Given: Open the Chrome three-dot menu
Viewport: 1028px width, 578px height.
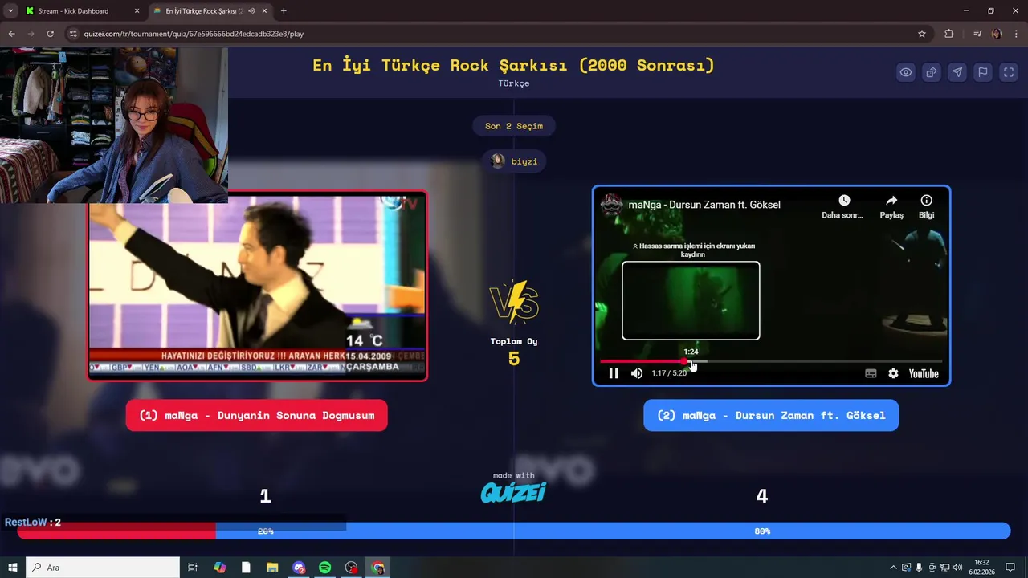Looking at the screenshot, I should coord(1016,34).
